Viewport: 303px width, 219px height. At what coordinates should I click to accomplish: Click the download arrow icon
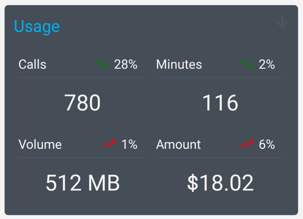click(282, 23)
